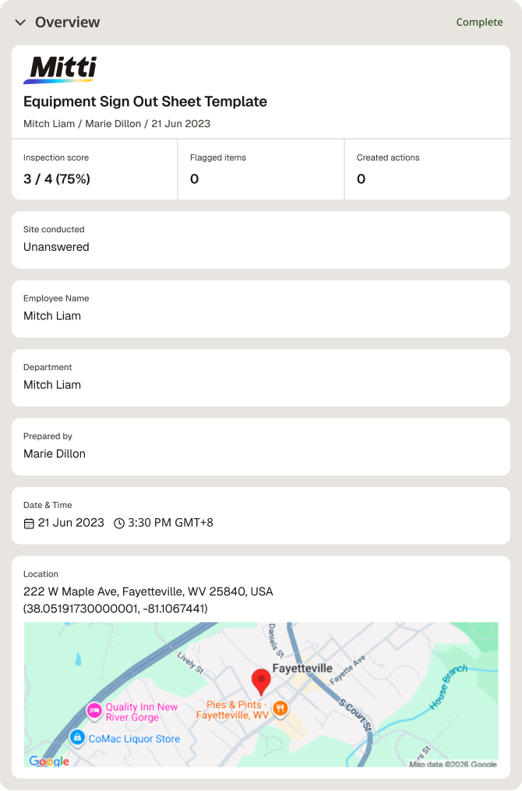Click the calendar icon beside 21 Jun 2023
Image resolution: width=522 pixels, height=791 pixels.
[x=29, y=524]
